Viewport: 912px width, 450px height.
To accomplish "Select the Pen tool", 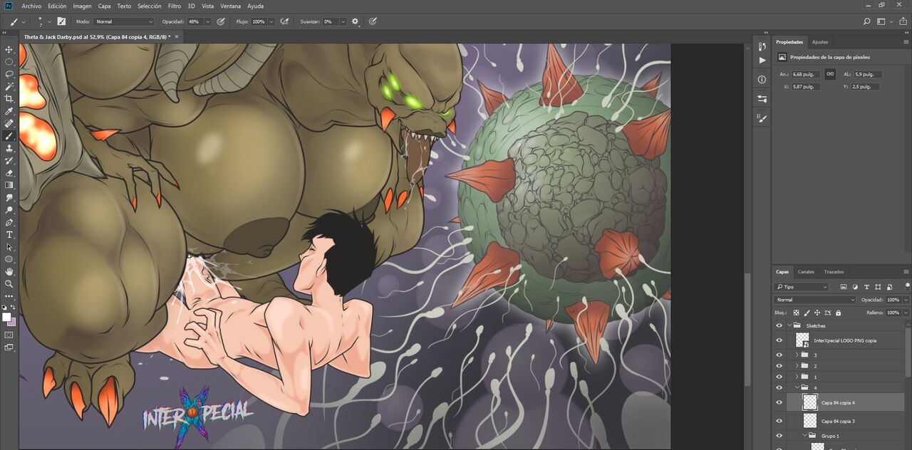I will [9, 222].
